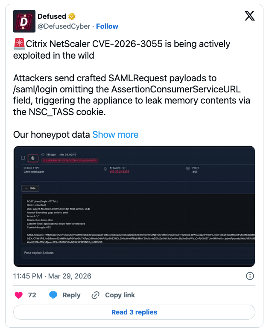Open the @DefusedCyber handle link
This screenshot has height=332, width=269.
(x=64, y=26)
